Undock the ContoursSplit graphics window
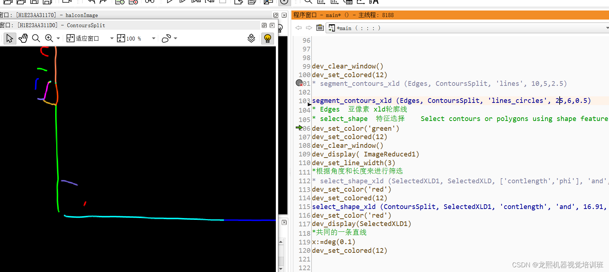This screenshot has width=609, height=272. click(264, 25)
